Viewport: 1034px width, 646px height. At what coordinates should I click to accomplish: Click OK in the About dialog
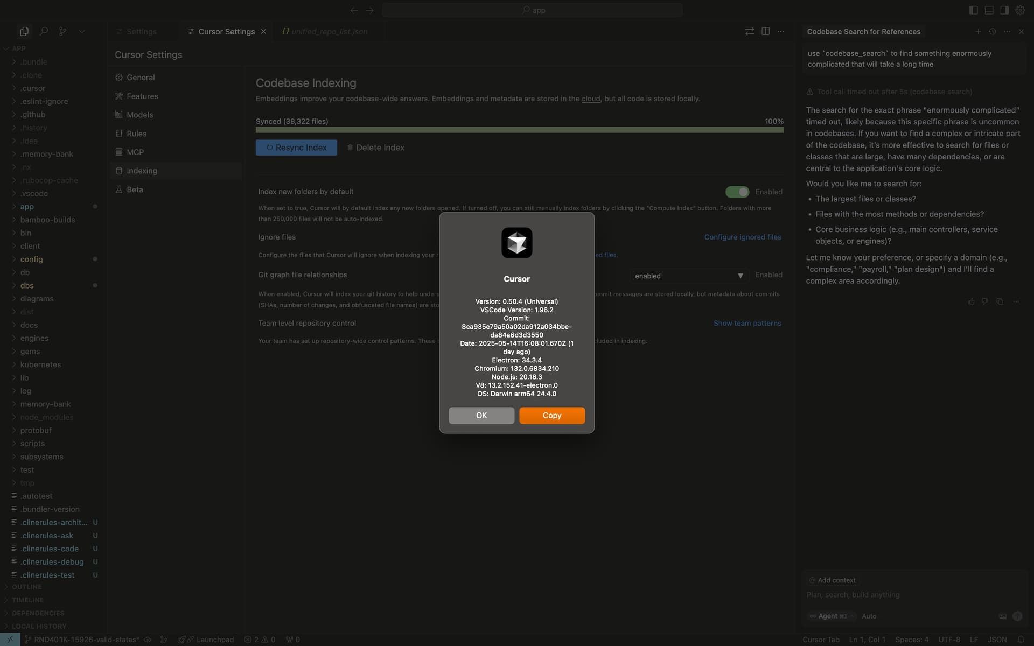(481, 416)
